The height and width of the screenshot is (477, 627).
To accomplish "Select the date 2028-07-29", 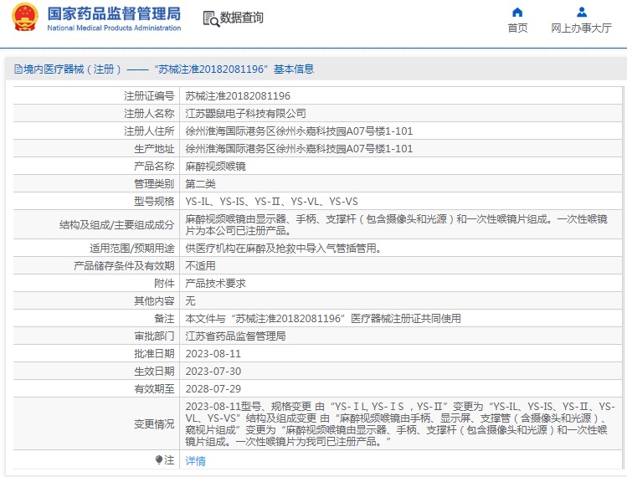I will 213,389.
